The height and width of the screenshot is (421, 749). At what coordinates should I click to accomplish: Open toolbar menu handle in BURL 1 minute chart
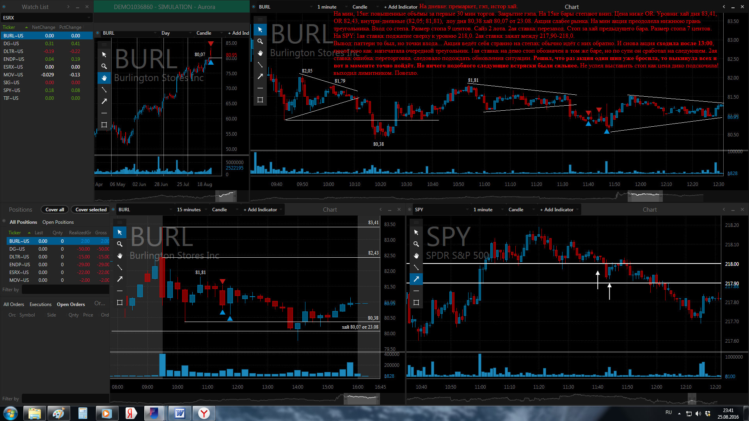pos(260,19)
